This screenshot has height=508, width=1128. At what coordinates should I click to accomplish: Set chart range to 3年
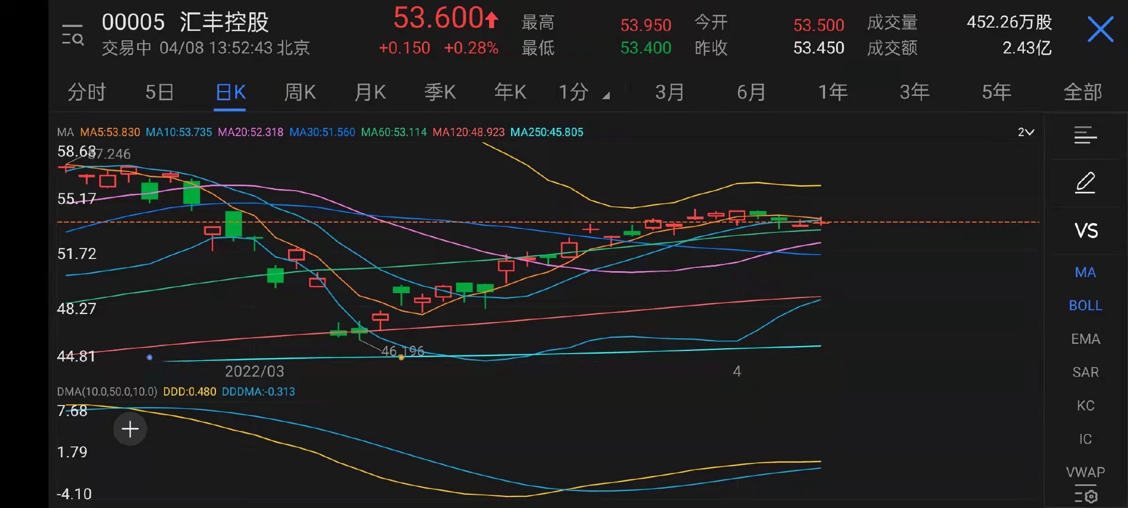point(915,92)
